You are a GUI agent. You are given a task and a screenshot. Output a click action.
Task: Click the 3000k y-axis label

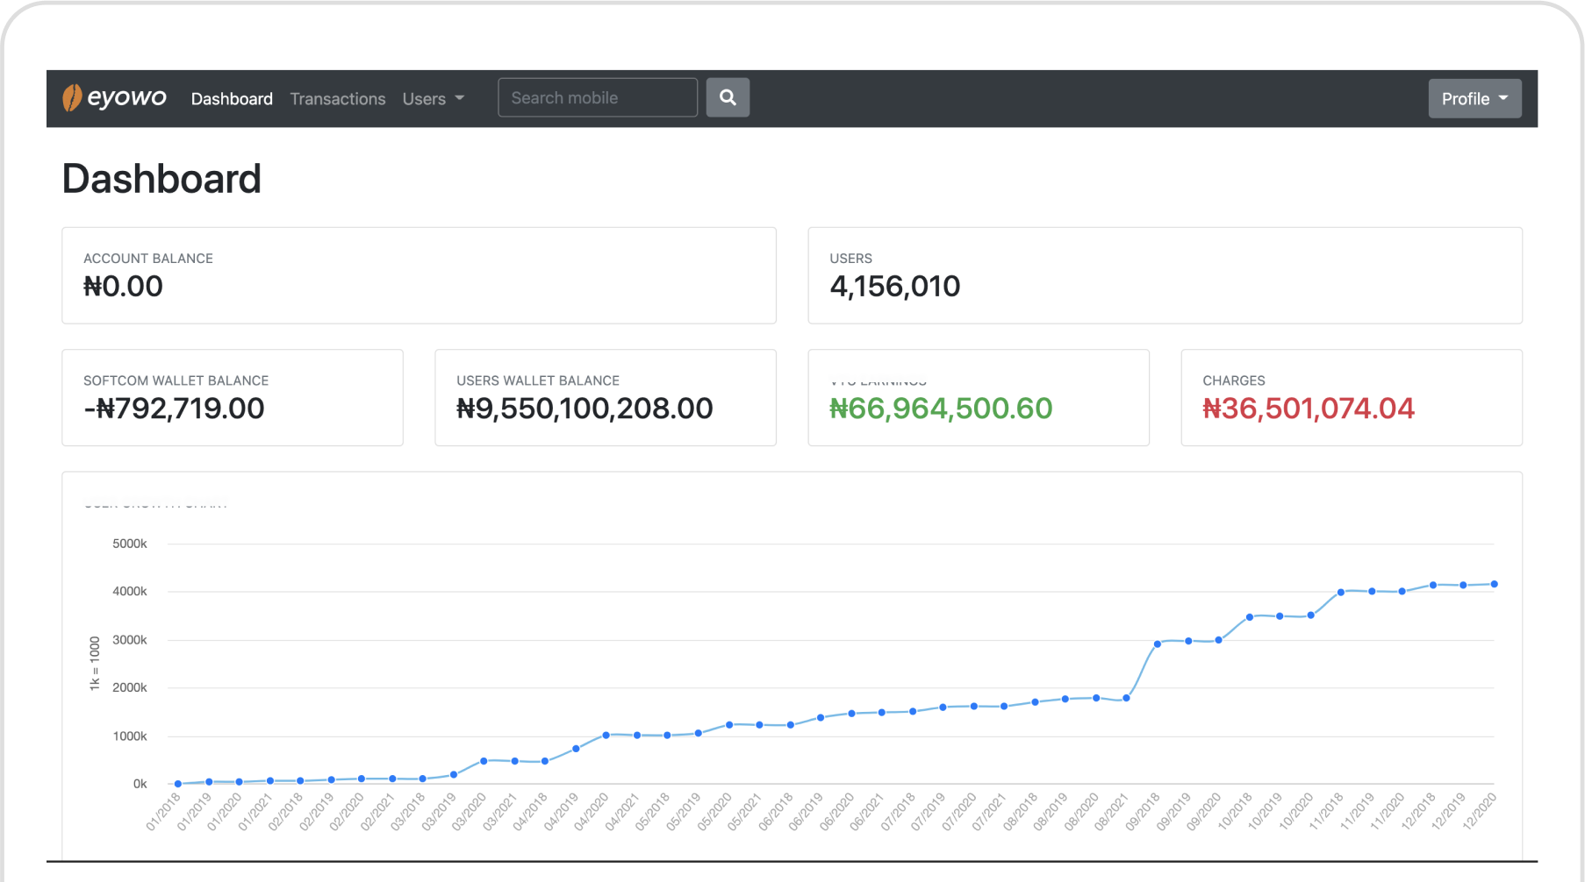point(130,640)
